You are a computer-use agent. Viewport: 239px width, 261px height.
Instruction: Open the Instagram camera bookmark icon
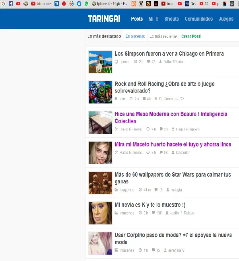(141, 4)
